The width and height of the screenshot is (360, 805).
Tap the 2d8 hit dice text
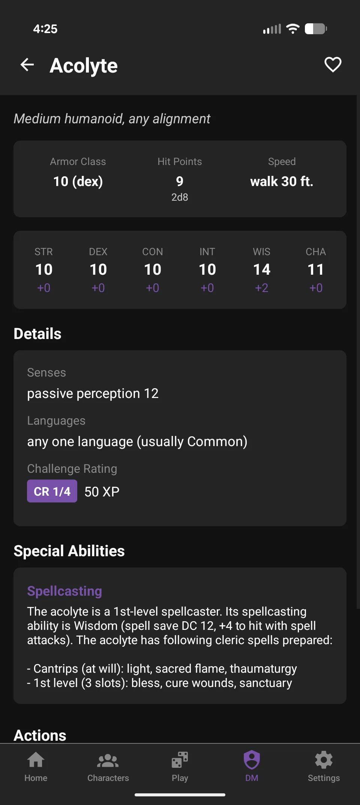pos(180,197)
